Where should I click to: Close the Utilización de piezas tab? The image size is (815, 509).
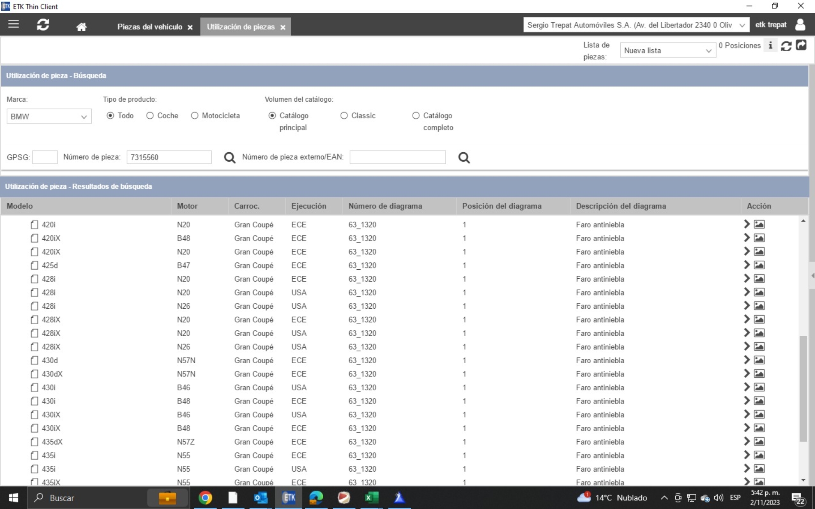[x=283, y=28]
